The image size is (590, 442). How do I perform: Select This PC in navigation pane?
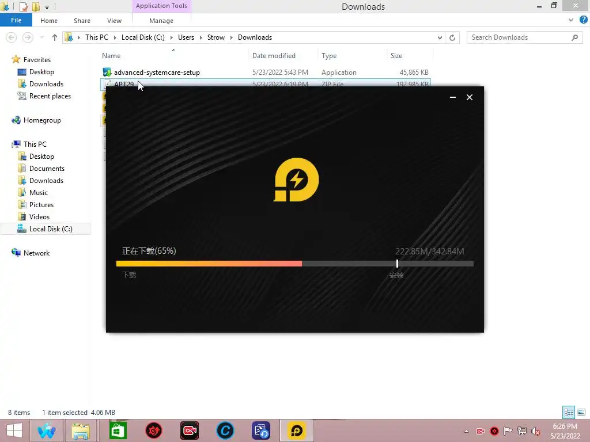[35, 144]
